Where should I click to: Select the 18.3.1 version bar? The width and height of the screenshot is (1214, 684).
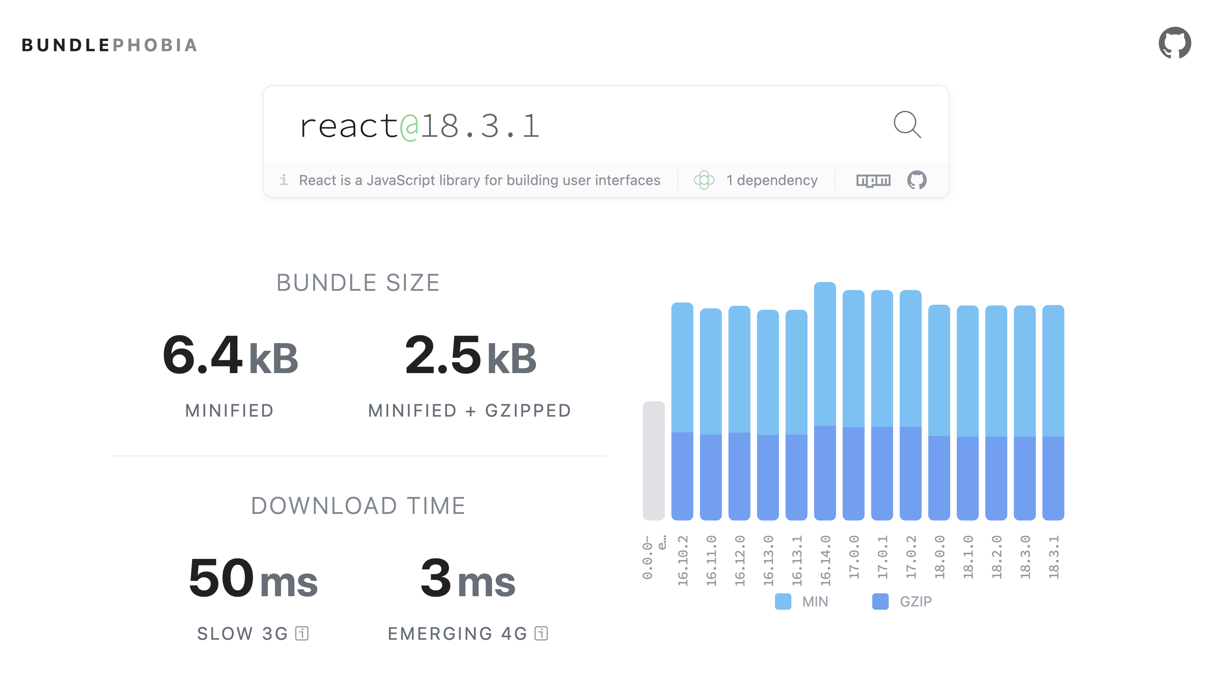(x=1053, y=413)
